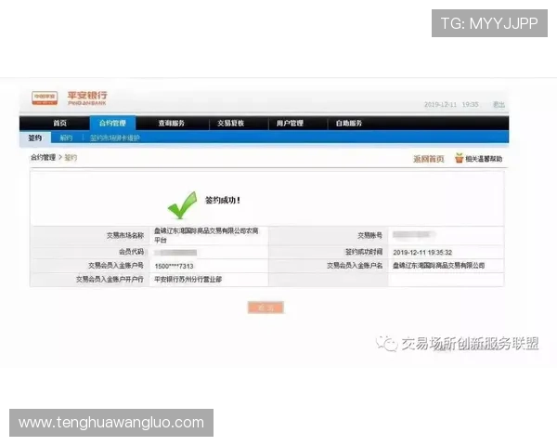Click the green success checkmark icon
Screen dimensions: 557x446
point(182,204)
